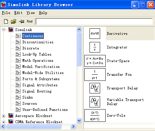Click the icon beside Signal Routing
The width and height of the screenshot is (155, 131).
[18, 91]
